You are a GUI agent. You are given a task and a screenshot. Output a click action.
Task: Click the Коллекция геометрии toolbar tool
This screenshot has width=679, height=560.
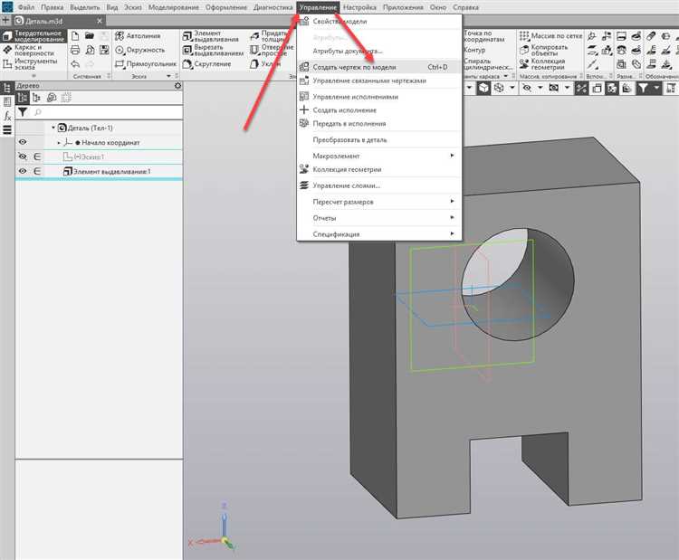542,64
